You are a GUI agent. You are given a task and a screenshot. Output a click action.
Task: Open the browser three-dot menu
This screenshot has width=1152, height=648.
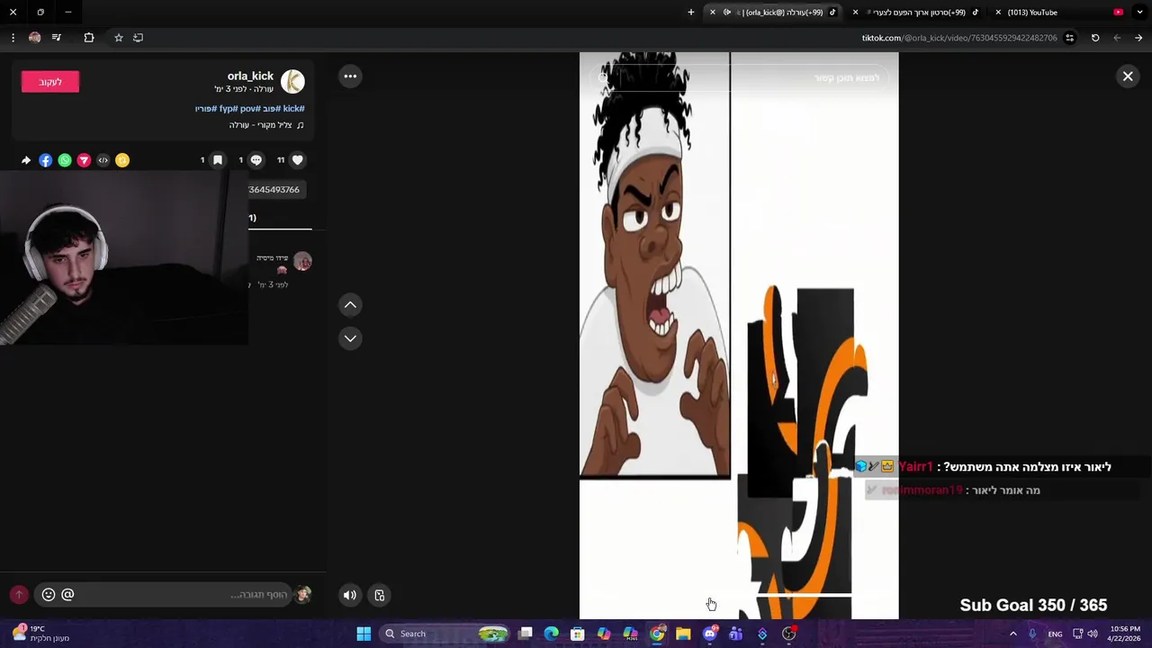point(13,38)
